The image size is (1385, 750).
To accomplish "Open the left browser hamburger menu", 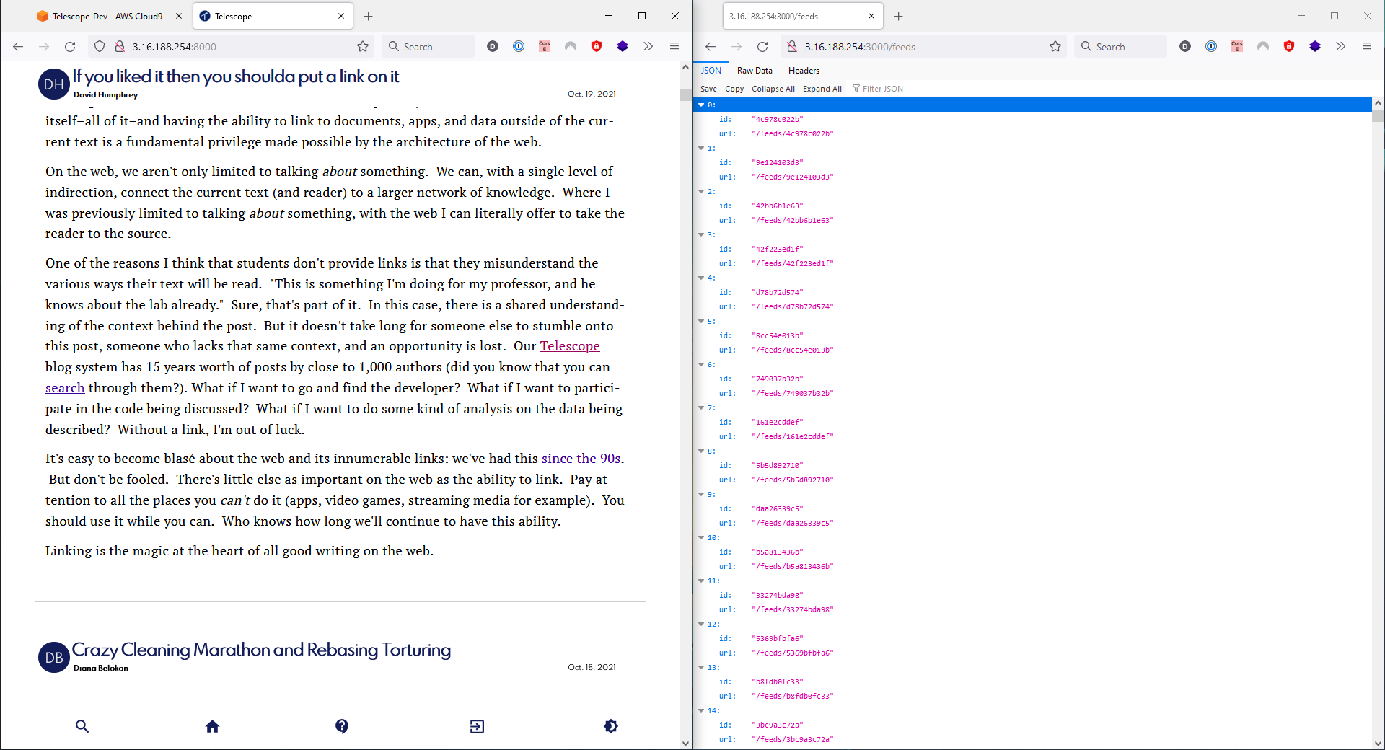I will click(x=674, y=47).
